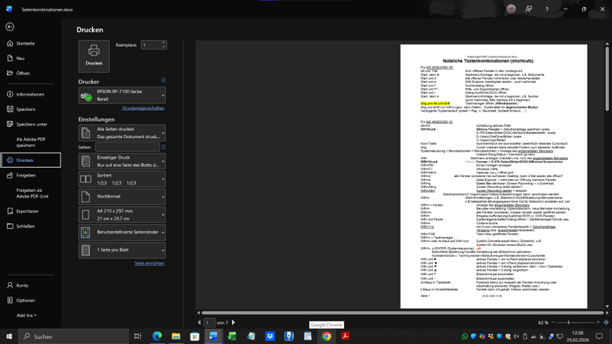
Task: Open the EPSON XP-7100 printer dropdown
Action: [x=122, y=95]
